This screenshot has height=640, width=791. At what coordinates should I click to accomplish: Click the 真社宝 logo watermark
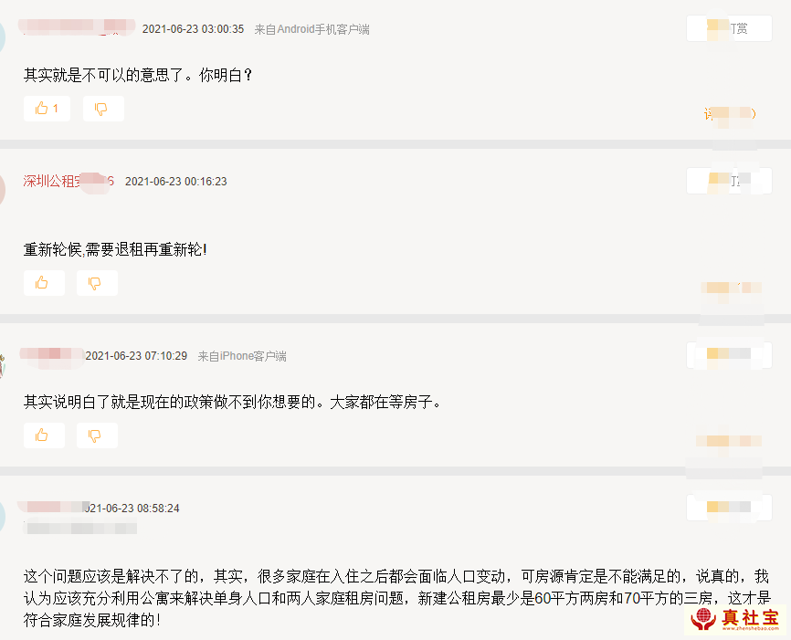coord(735,619)
